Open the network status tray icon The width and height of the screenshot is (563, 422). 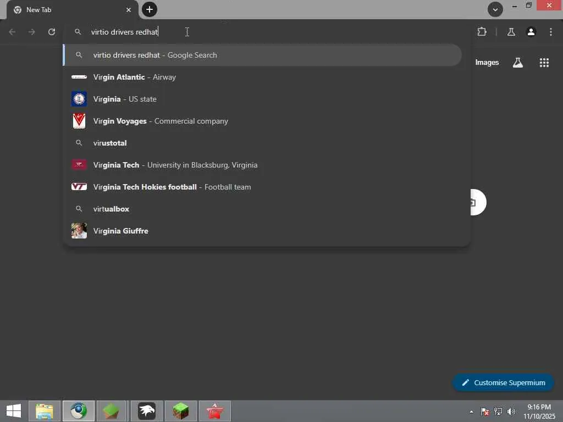498,412
